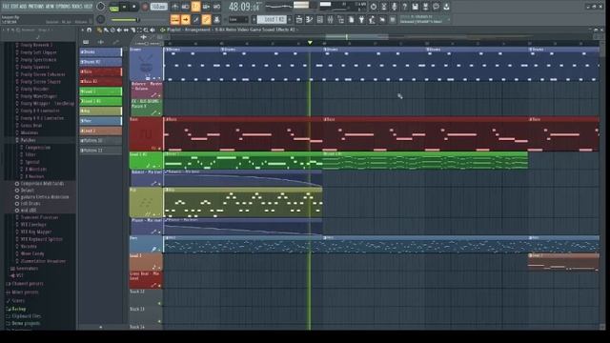This screenshot has width=610, height=343.
Task: Click the tempo display field
Action: (159, 7)
